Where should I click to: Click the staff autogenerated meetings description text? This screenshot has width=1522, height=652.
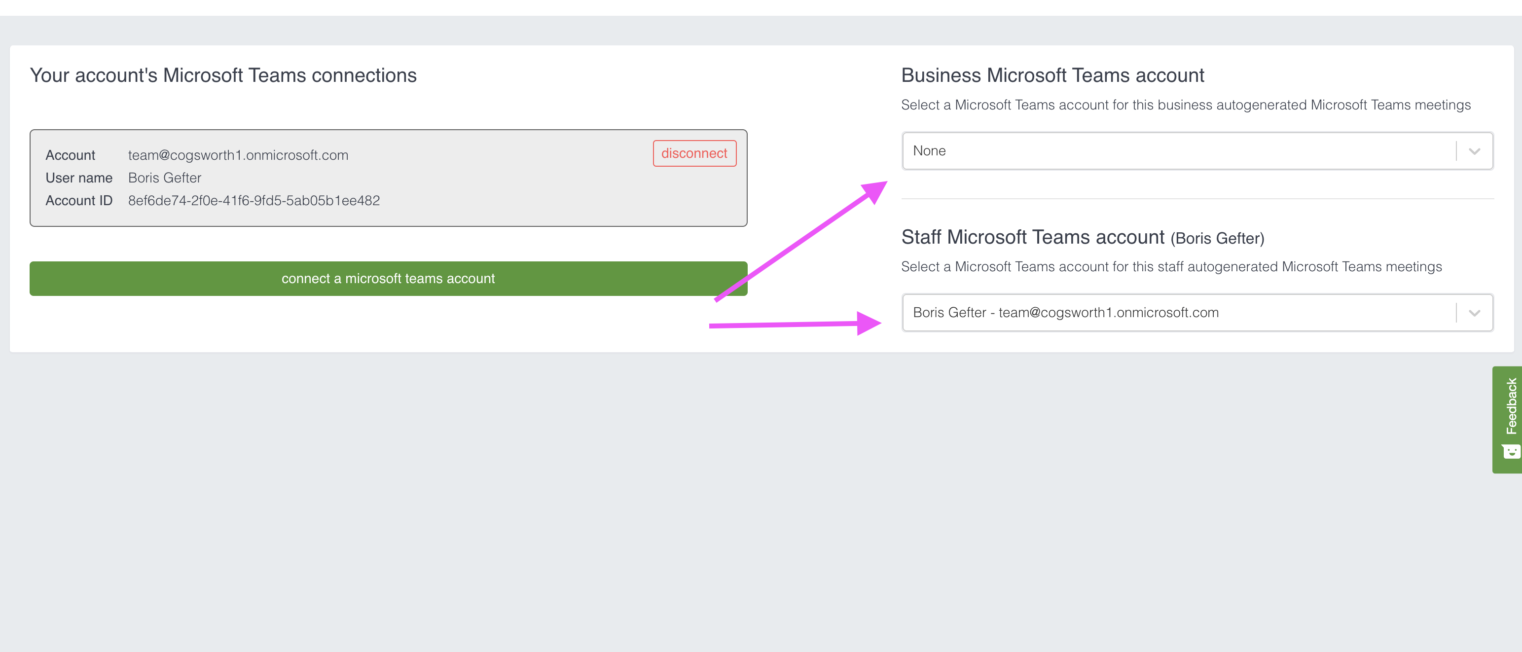click(1171, 267)
